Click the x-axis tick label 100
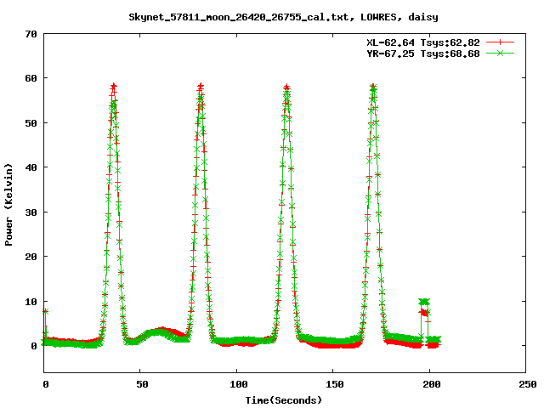 239,384
